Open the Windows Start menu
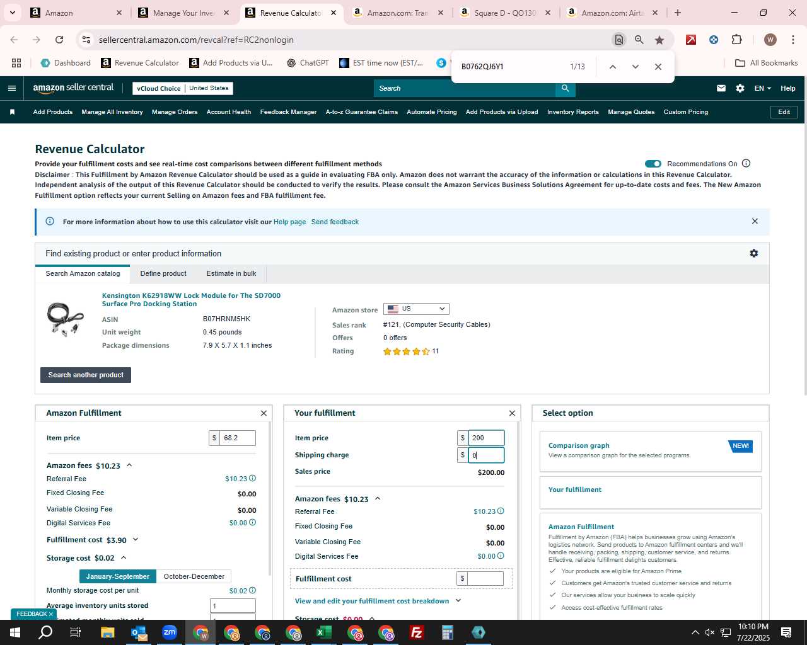Viewport: 807px width, 645px height. pyautogui.click(x=15, y=632)
